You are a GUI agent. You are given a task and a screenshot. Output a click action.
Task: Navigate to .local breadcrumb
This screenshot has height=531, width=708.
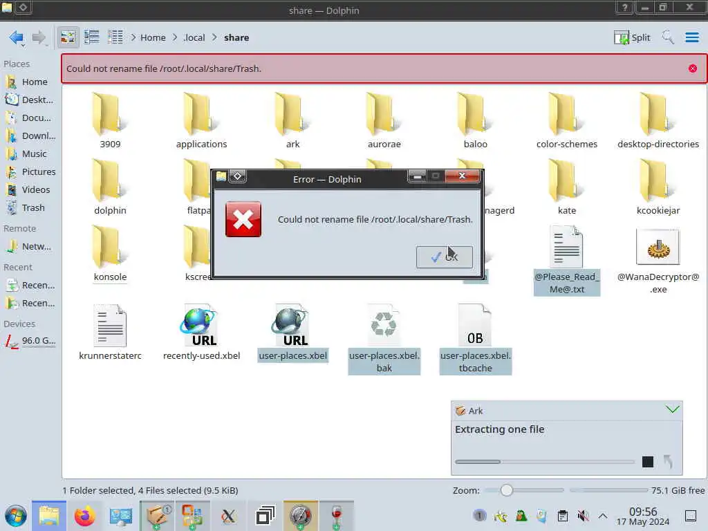tap(194, 37)
